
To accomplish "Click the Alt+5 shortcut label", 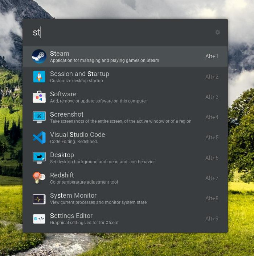I will click(212, 138).
